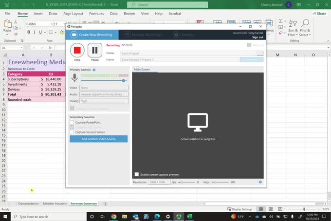Open the font size dropdown
The image size is (331, 221).
pyautogui.click(x=64, y=24)
